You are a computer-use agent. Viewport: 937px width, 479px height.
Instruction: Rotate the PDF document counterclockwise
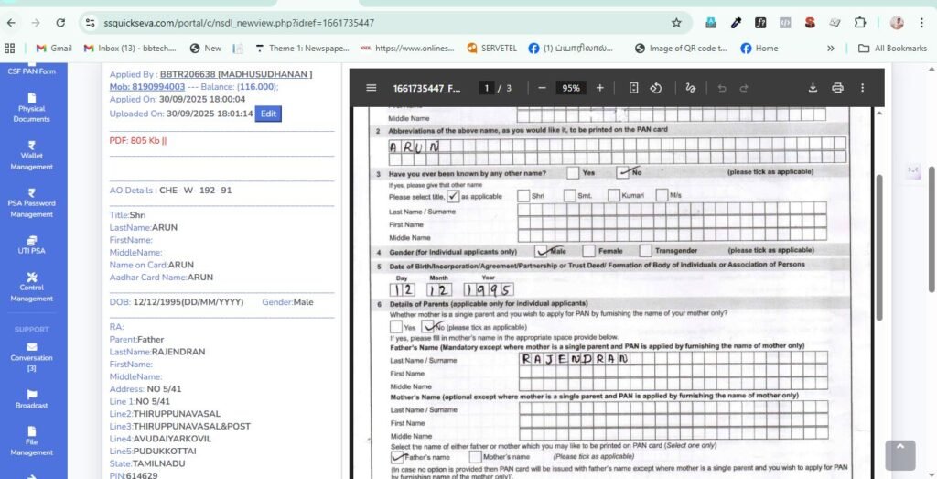click(x=655, y=88)
